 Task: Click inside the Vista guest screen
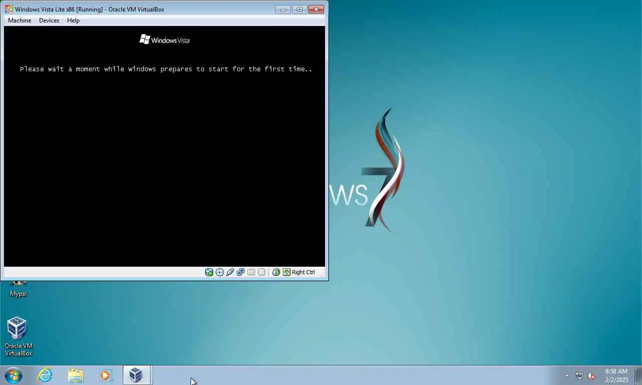pos(165,146)
